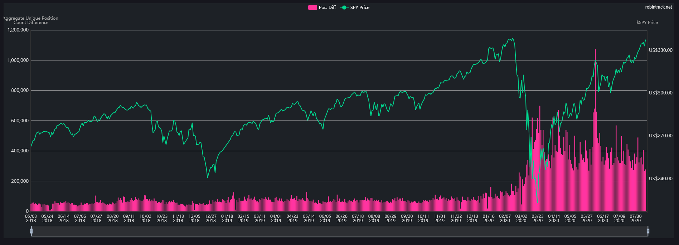Image resolution: width=679 pixels, height=245 pixels.
Task: Click the 1,200,000 left axis label
Action: 18,30
